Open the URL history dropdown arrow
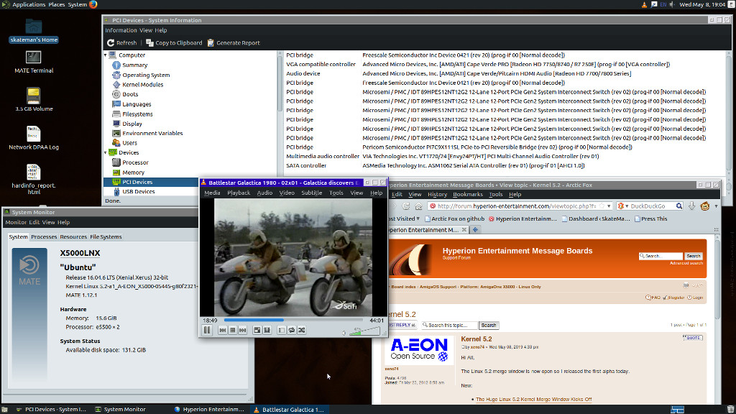 609,206
